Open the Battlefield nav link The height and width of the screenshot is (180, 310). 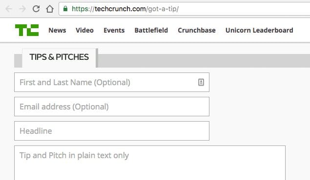click(x=151, y=30)
